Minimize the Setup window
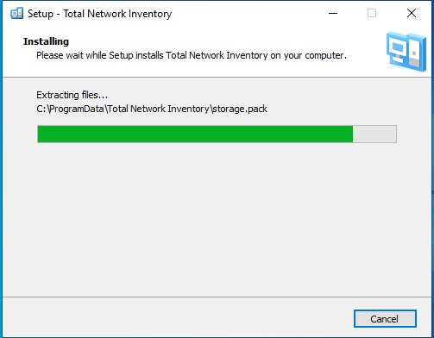The height and width of the screenshot is (338, 434). (333, 13)
